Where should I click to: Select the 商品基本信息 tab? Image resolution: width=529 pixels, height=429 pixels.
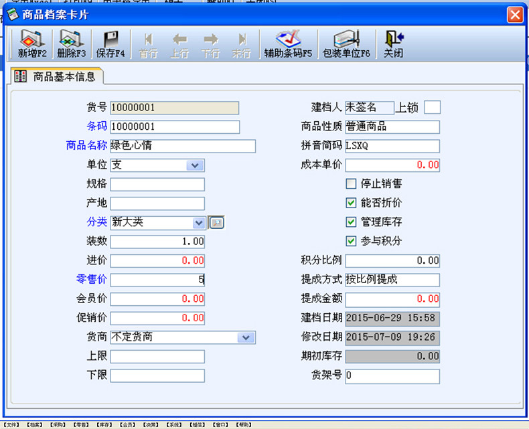tap(57, 76)
